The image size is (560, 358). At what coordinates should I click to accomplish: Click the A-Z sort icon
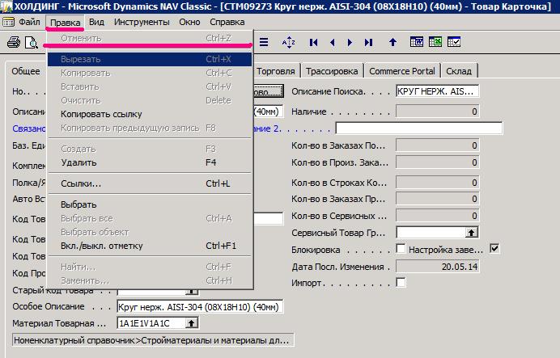[x=288, y=43]
